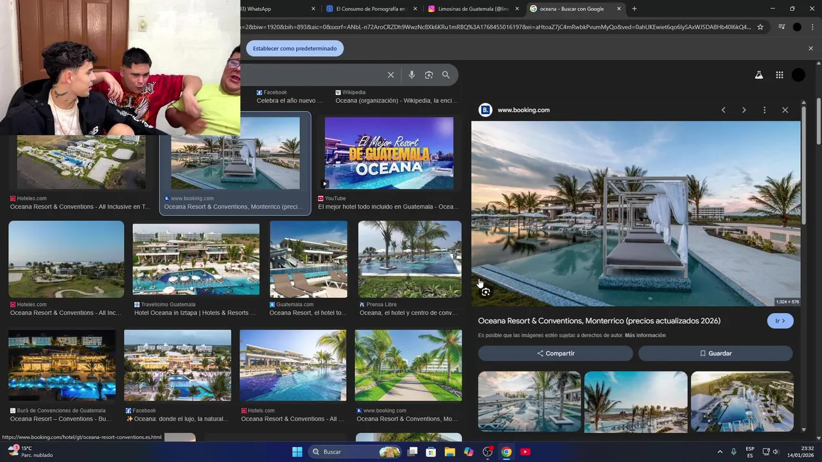Open the weather widget showing 15°C
Image resolution: width=822 pixels, height=462 pixels.
pyautogui.click(x=29, y=452)
